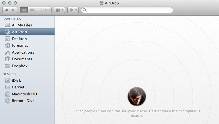Click the user avatar in AirDrop
This screenshot has height=124, width=219.
coord(137,96)
